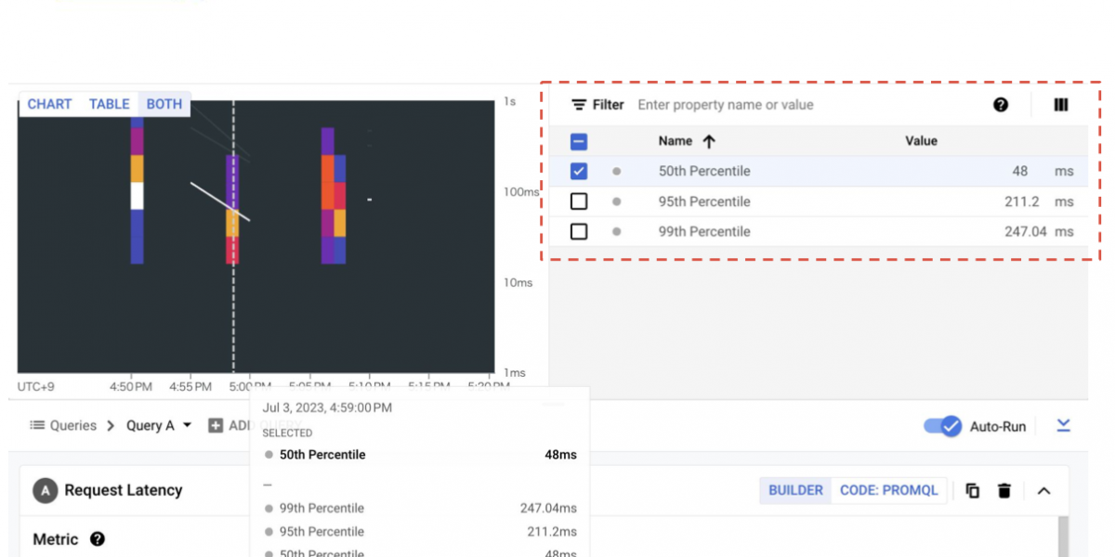Switch to TABLE view tab
This screenshot has width=1115, height=557.
pyautogui.click(x=109, y=104)
